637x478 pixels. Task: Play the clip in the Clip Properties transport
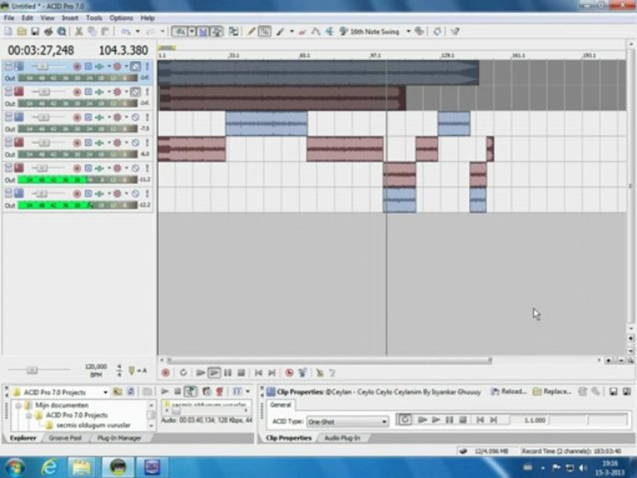tap(435, 420)
